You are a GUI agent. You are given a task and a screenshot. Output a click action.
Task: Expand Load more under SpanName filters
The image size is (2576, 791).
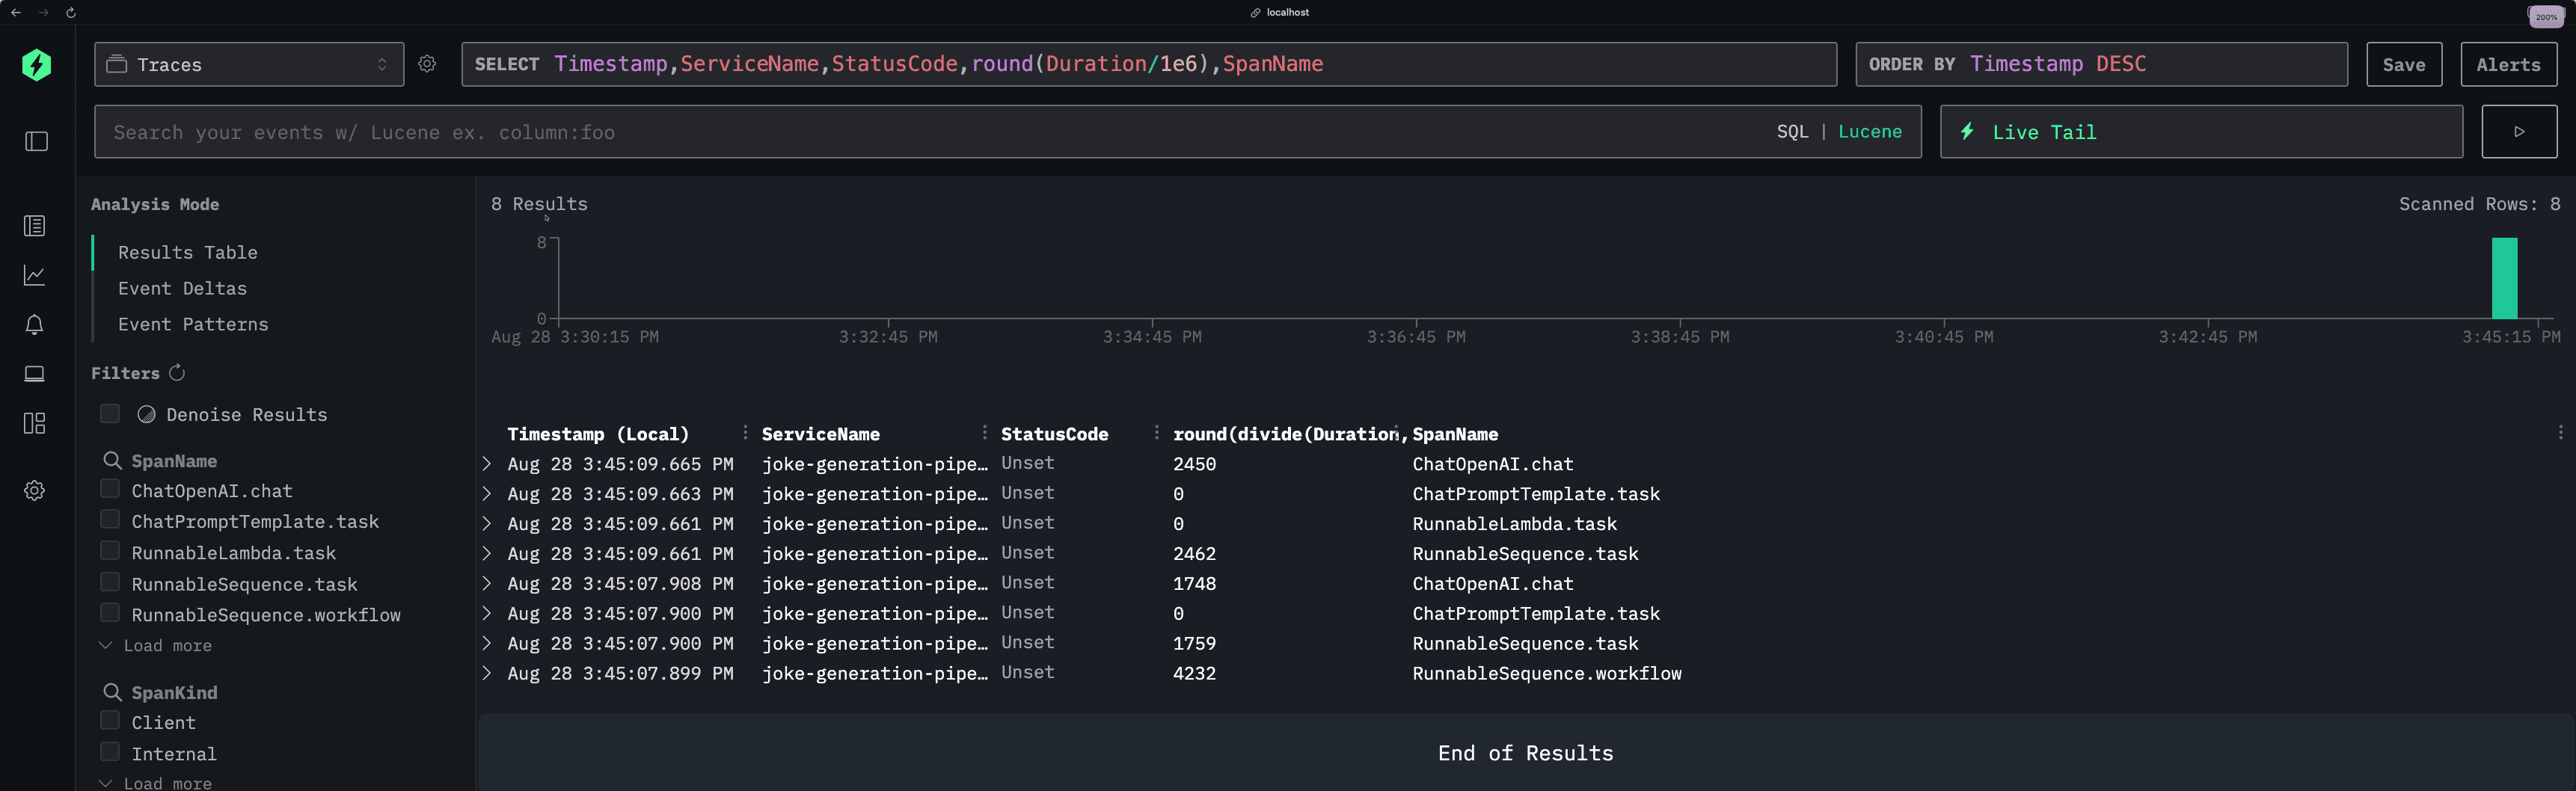pyautogui.click(x=166, y=646)
